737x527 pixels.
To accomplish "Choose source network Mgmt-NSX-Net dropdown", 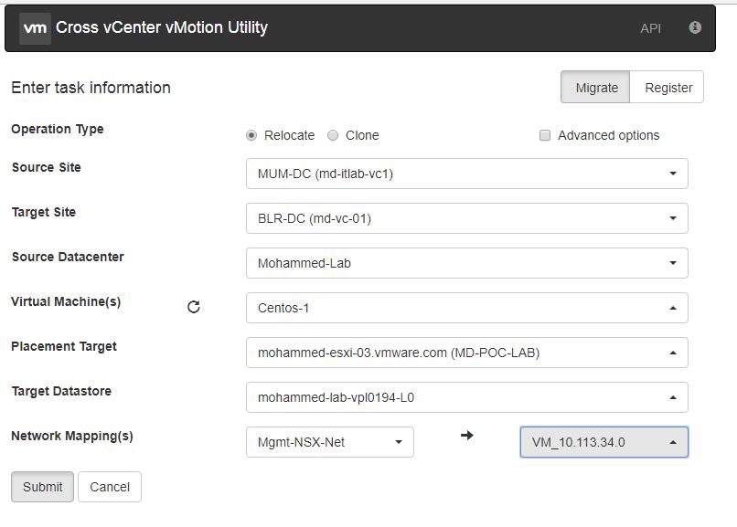I will pos(330,442).
